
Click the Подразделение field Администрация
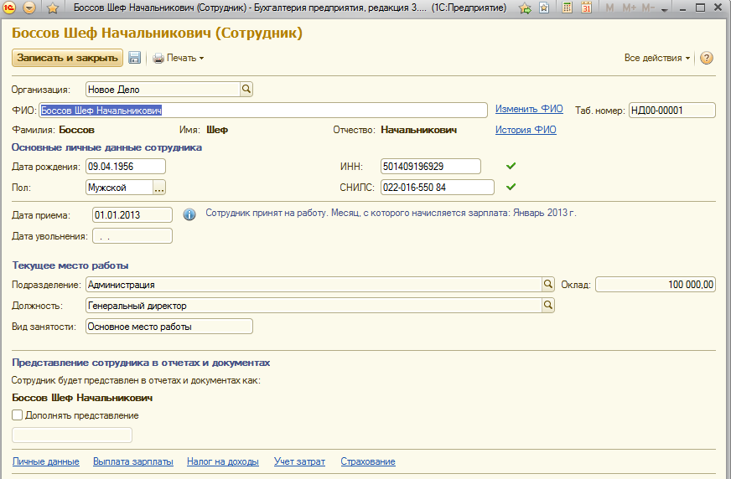tap(314, 285)
